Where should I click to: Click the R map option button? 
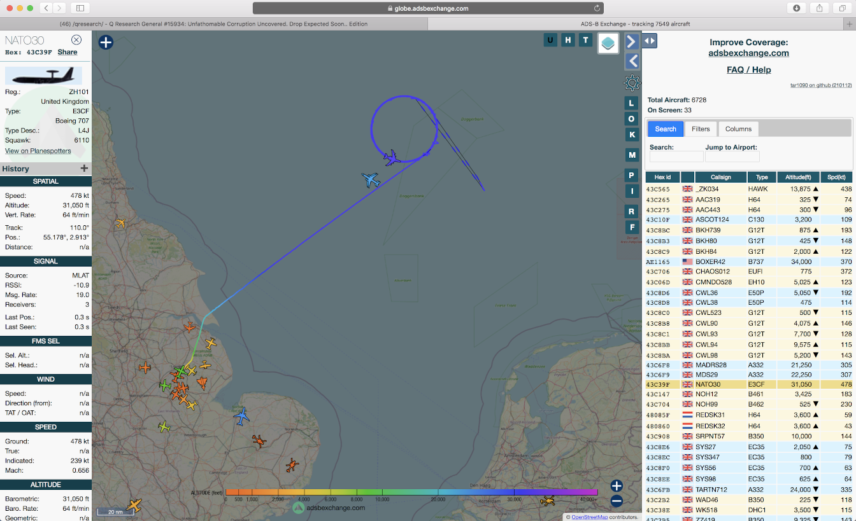[x=632, y=211]
